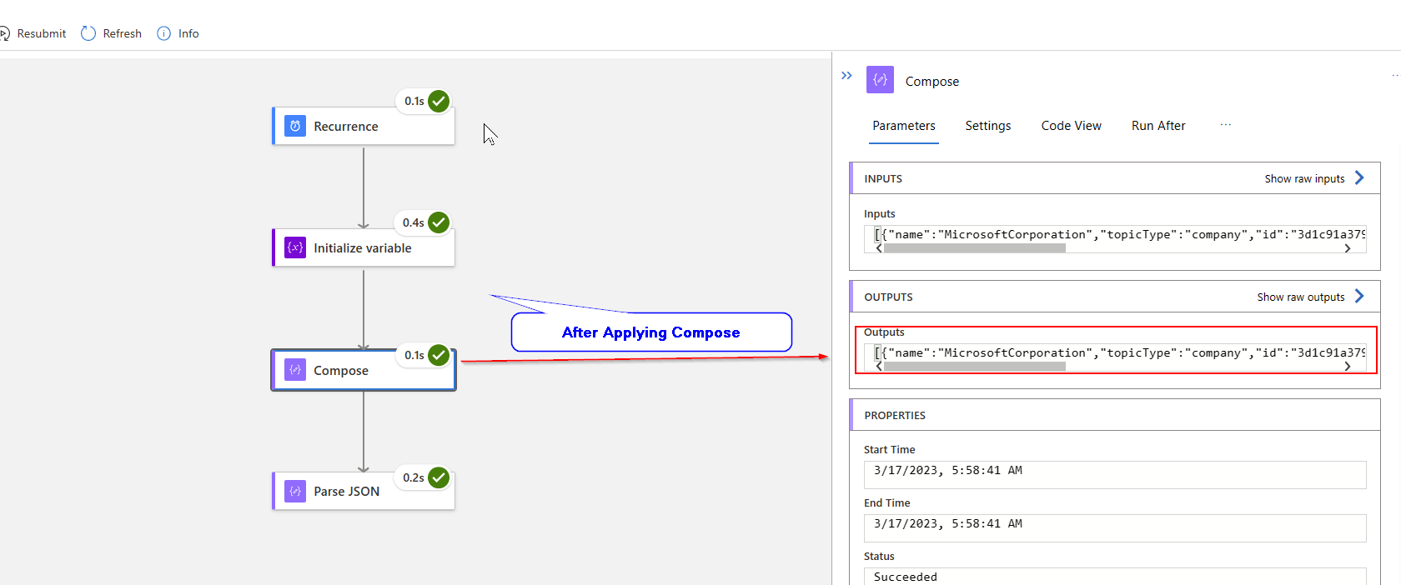Open the tab overflow ellipsis menu
The image size is (1401, 585).
[x=1225, y=125]
